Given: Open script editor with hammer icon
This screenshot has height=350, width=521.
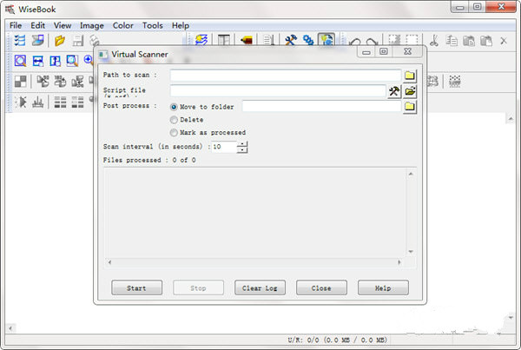Looking at the screenshot, I should coord(394,91).
